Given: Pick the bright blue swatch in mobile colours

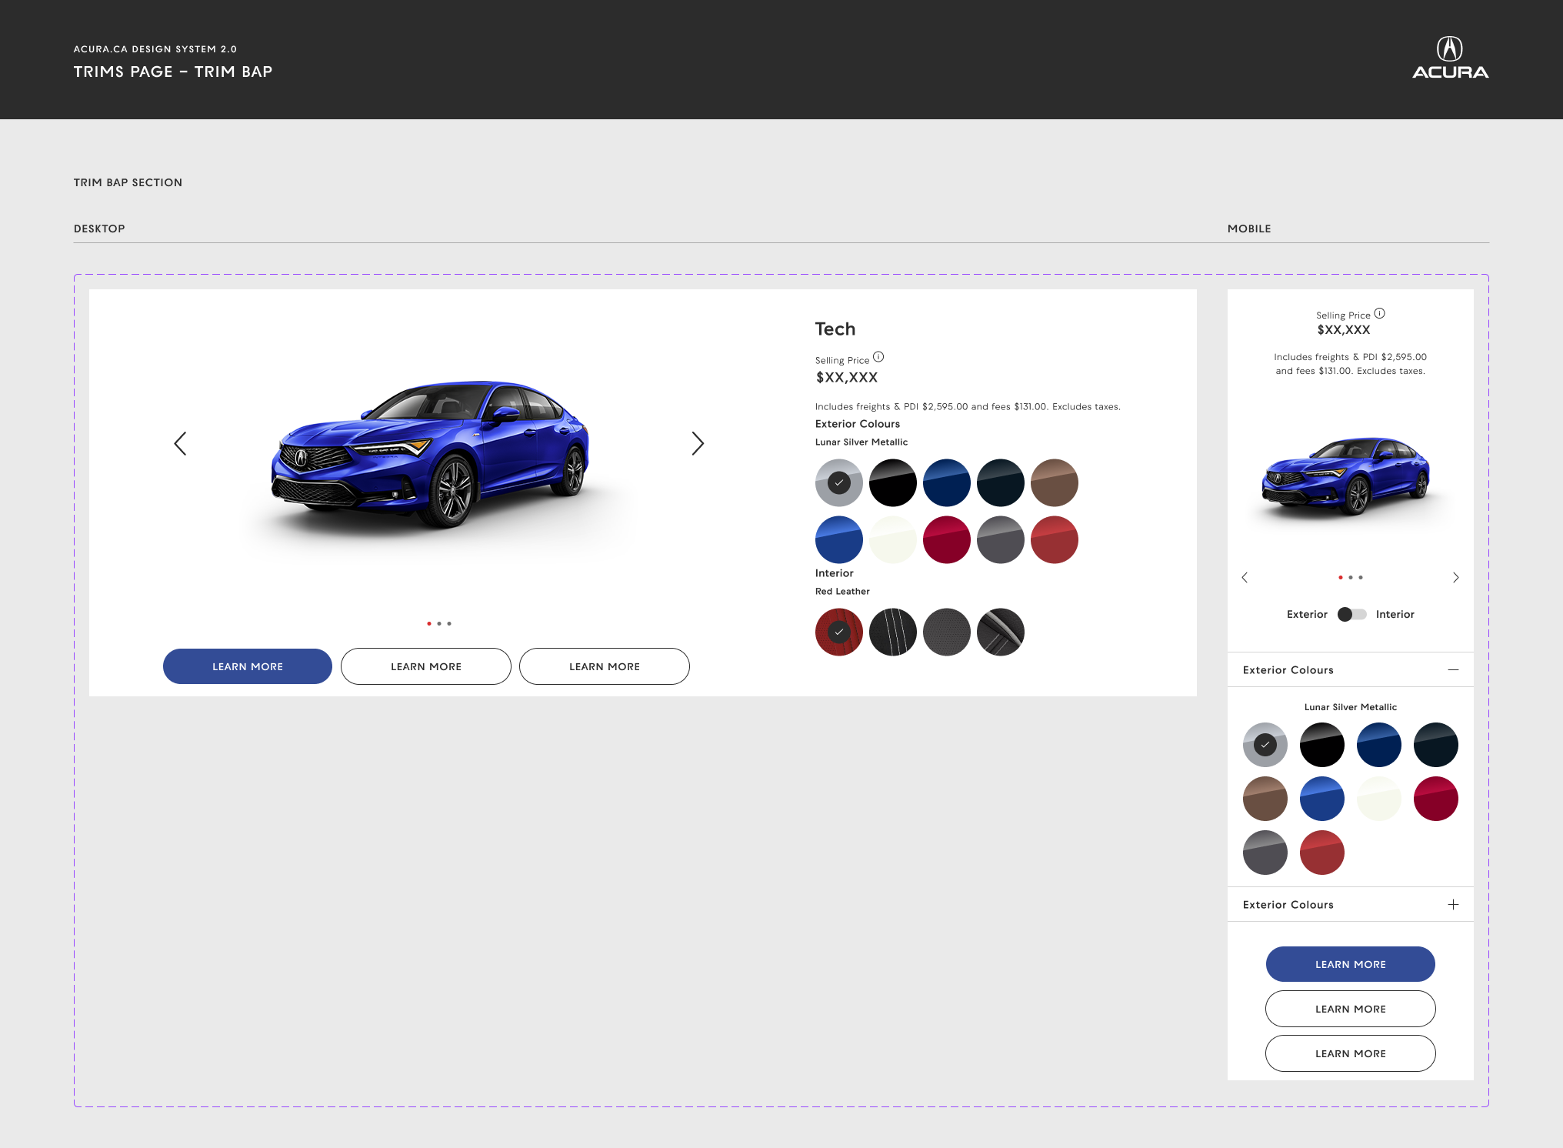Looking at the screenshot, I should [x=1322, y=799].
